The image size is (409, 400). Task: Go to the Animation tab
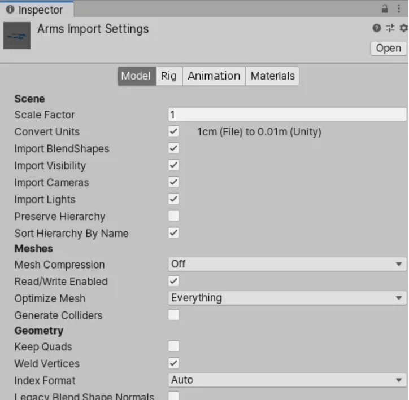[214, 76]
